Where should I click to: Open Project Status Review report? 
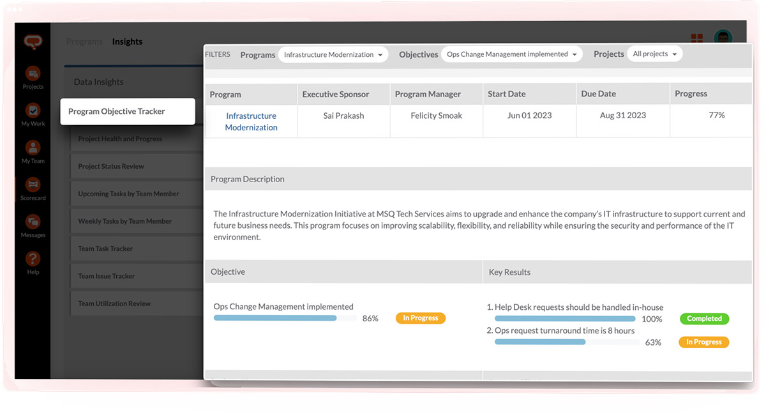pos(137,166)
